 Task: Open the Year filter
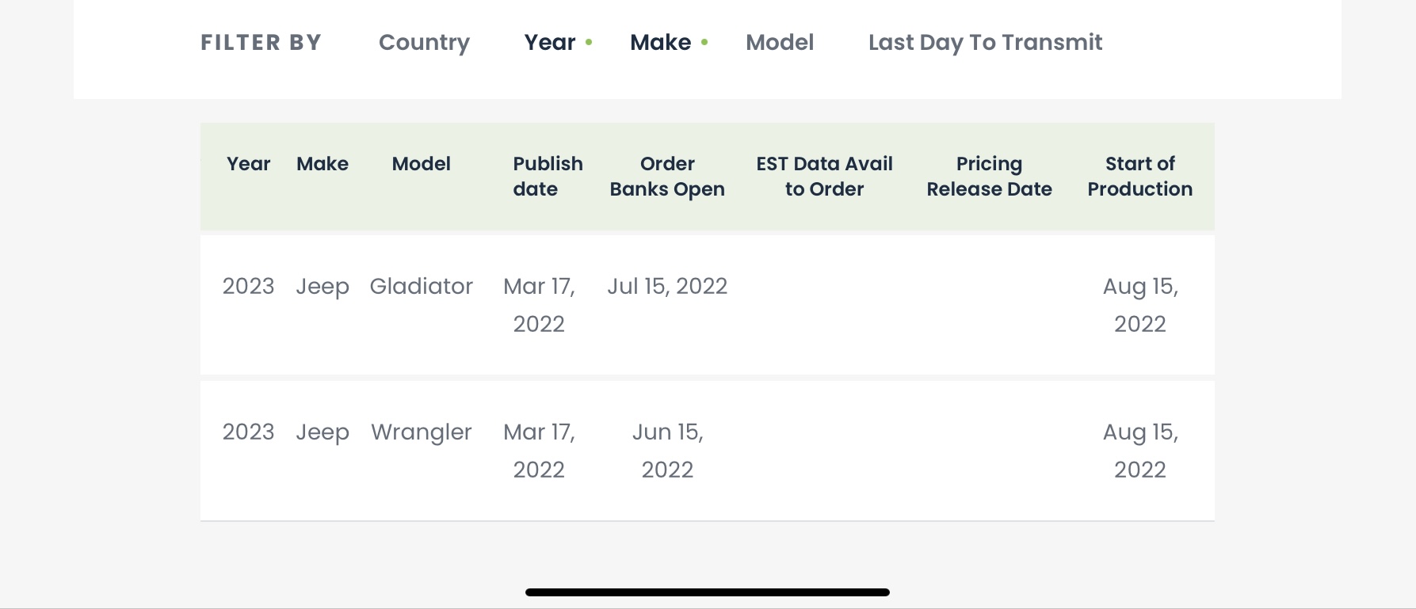(x=550, y=43)
